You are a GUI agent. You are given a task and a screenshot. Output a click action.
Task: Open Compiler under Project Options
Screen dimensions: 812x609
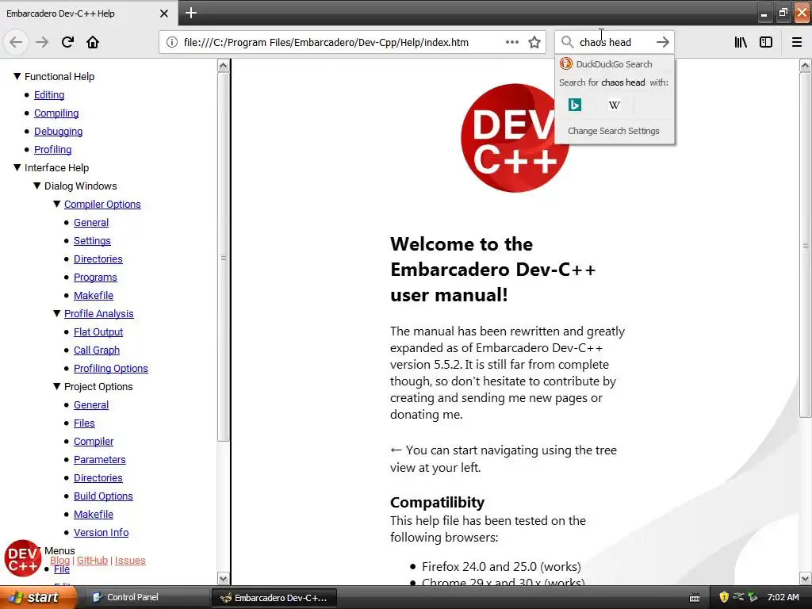click(x=94, y=441)
